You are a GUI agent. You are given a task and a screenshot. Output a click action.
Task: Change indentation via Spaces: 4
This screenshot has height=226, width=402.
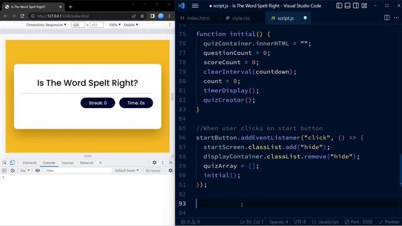pos(279,222)
